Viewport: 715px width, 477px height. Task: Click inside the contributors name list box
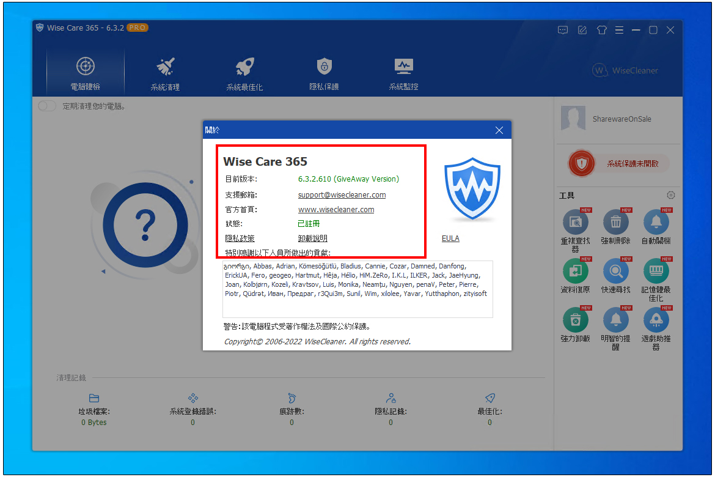coord(358,289)
